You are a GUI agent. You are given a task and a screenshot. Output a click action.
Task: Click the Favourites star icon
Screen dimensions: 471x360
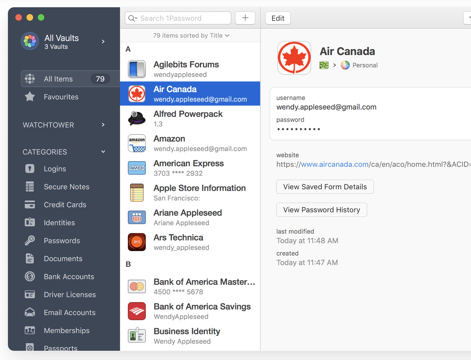point(30,96)
